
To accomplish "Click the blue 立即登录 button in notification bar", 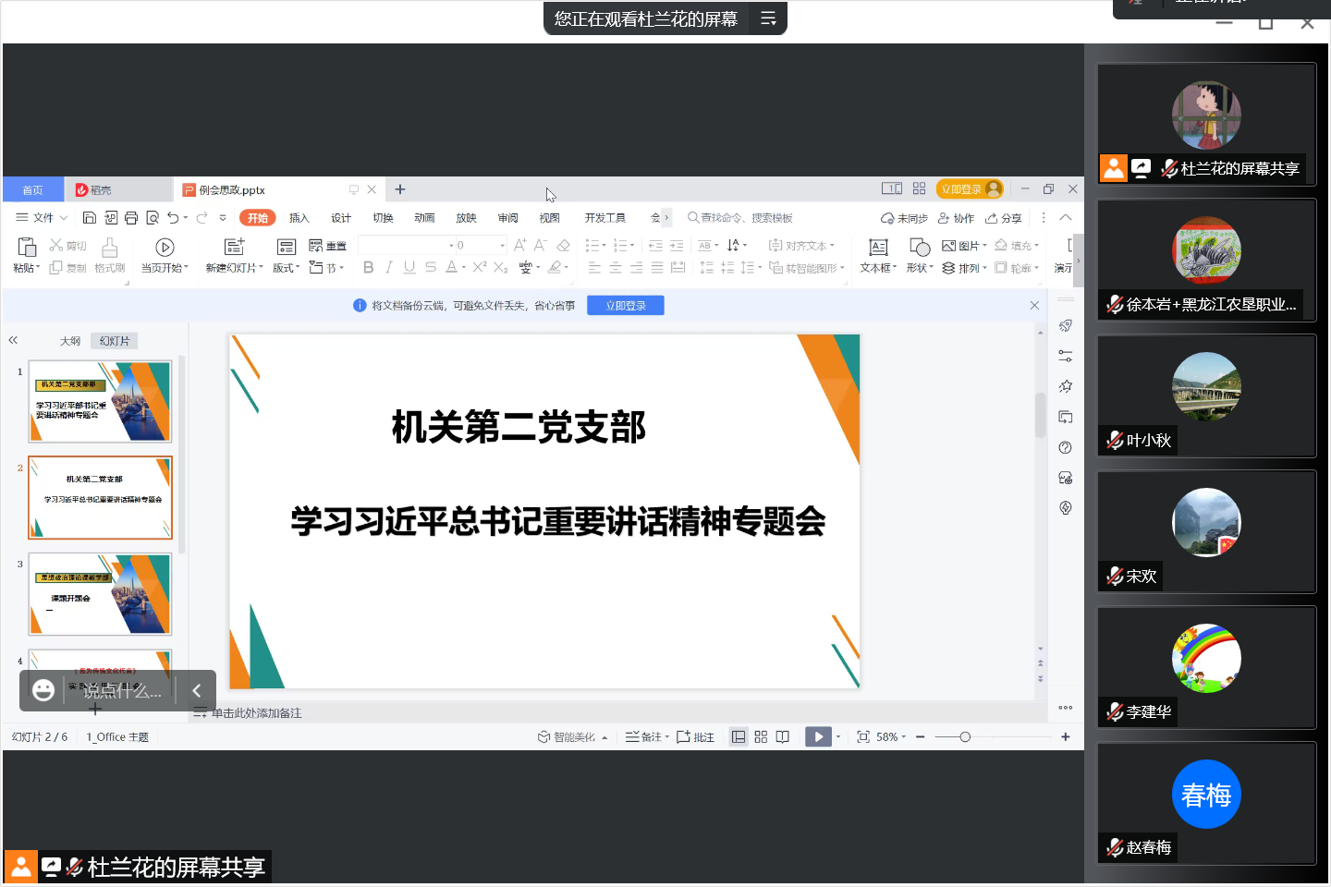I will pyautogui.click(x=626, y=305).
